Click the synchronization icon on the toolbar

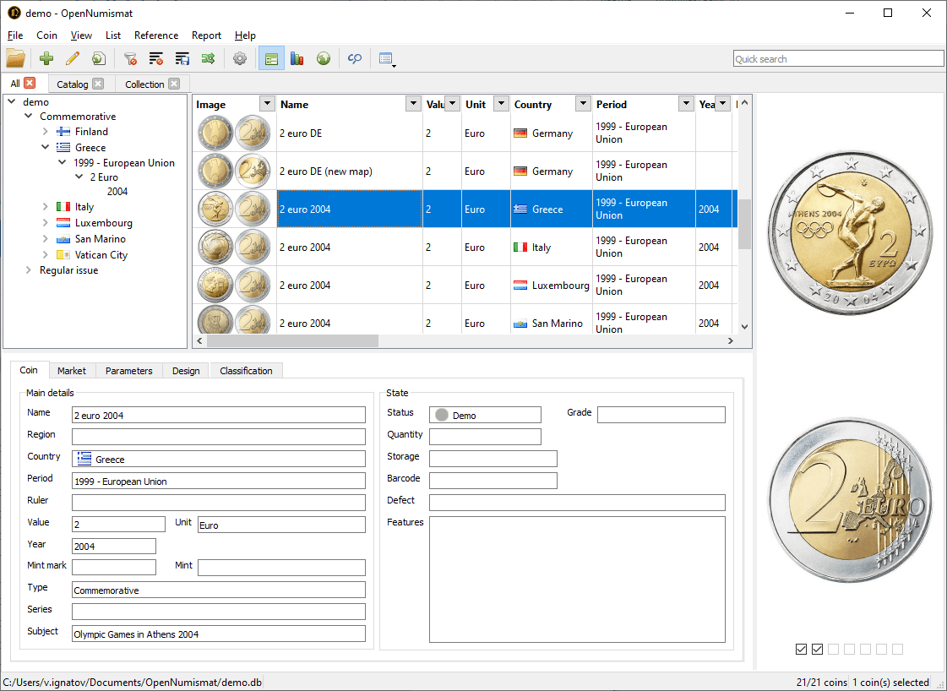pos(354,58)
